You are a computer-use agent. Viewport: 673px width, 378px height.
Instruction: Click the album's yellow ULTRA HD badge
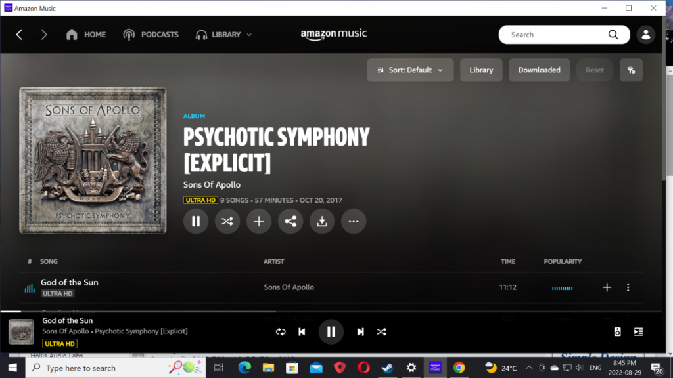tap(200, 200)
